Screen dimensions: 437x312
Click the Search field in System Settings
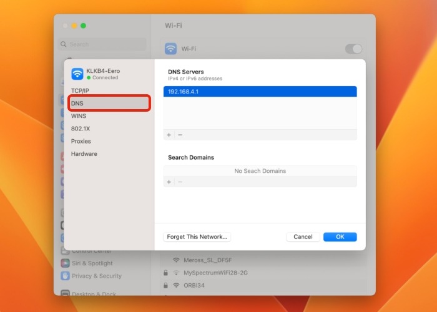(x=102, y=44)
